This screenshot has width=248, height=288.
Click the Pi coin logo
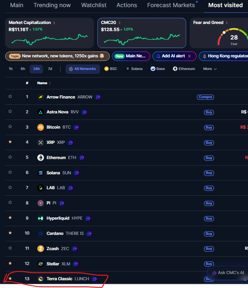[x=41, y=203]
